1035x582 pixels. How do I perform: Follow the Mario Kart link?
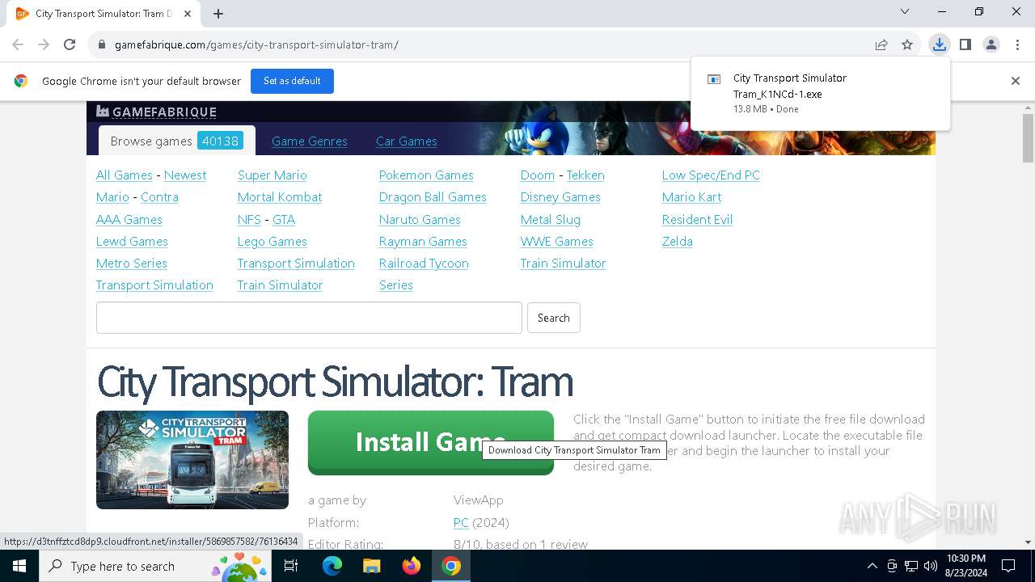(x=691, y=196)
